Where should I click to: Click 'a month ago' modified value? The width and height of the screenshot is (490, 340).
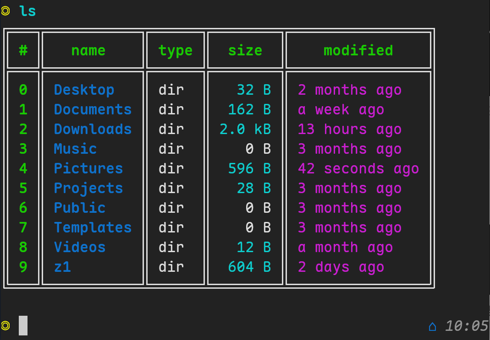click(345, 248)
